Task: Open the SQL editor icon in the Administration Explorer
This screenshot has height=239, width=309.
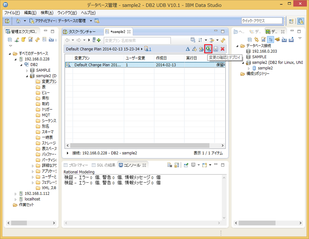Action: point(31,40)
